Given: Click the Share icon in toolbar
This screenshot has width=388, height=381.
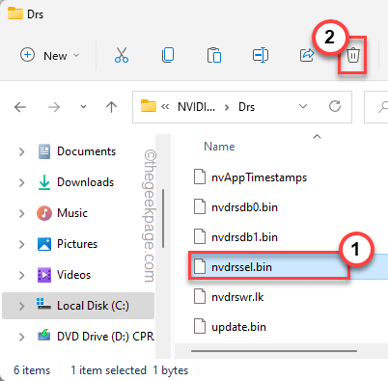Looking at the screenshot, I should coord(307,55).
